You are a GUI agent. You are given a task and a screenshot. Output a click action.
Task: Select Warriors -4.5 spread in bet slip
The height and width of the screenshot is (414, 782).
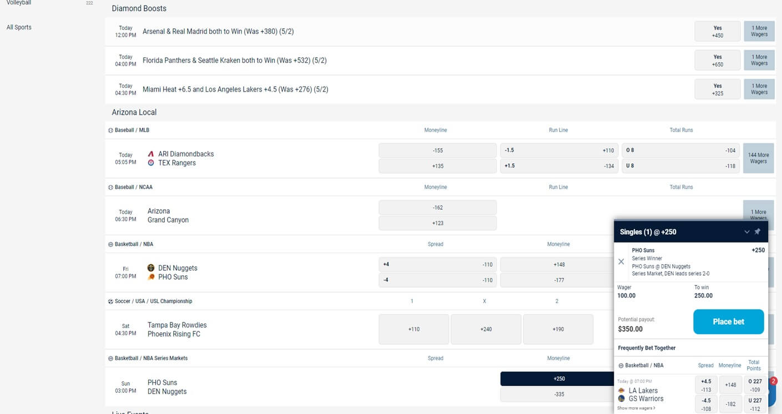[706, 405]
